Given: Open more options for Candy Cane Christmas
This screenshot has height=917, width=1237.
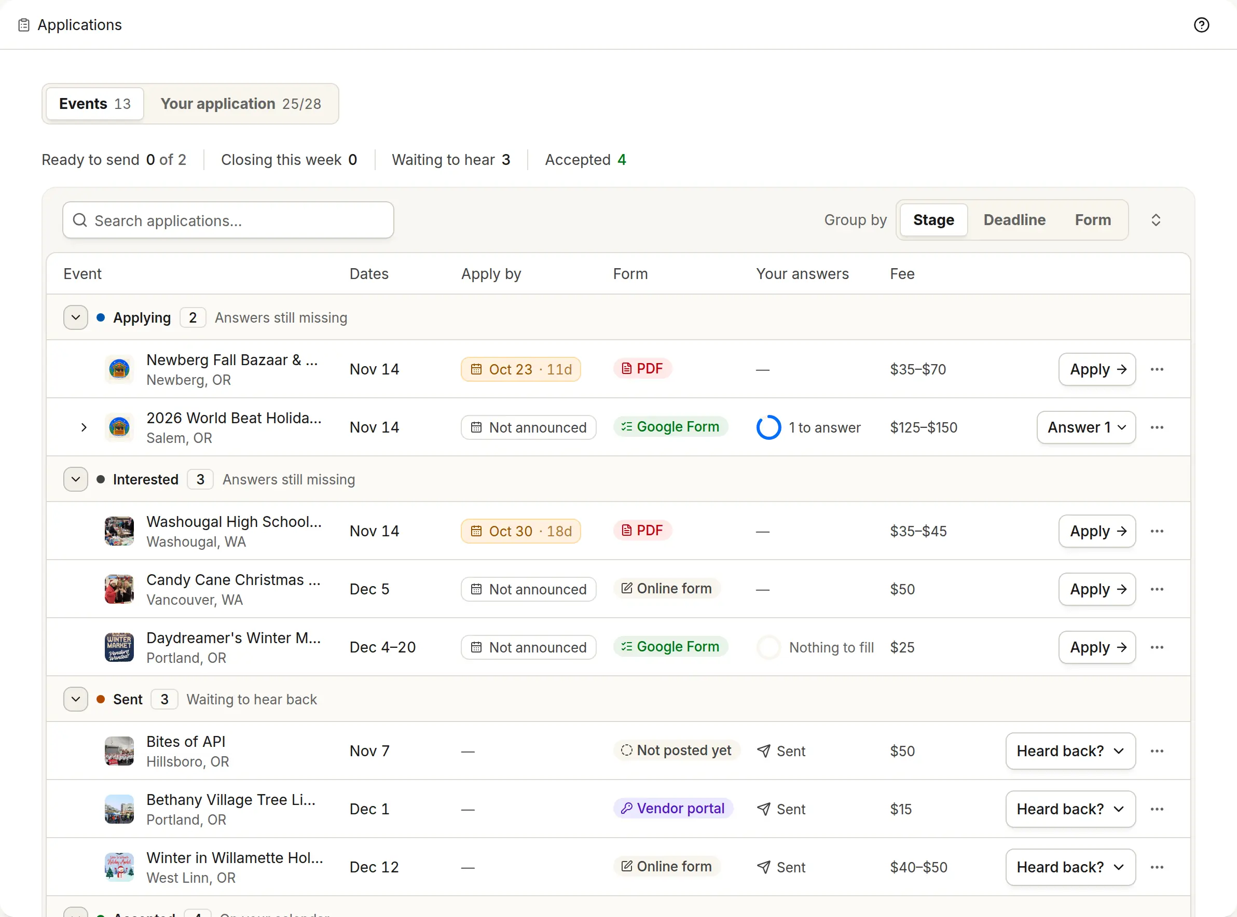Looking at the screenshot, I should pos(1157,589).
